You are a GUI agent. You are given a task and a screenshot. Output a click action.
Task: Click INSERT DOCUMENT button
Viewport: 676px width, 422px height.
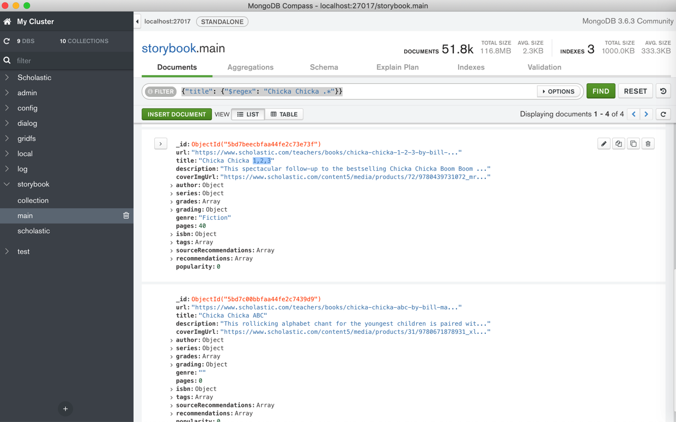coord(176,114)
